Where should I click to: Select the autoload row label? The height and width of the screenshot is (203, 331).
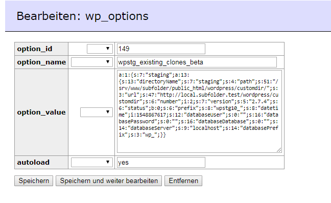coord(33,163)
